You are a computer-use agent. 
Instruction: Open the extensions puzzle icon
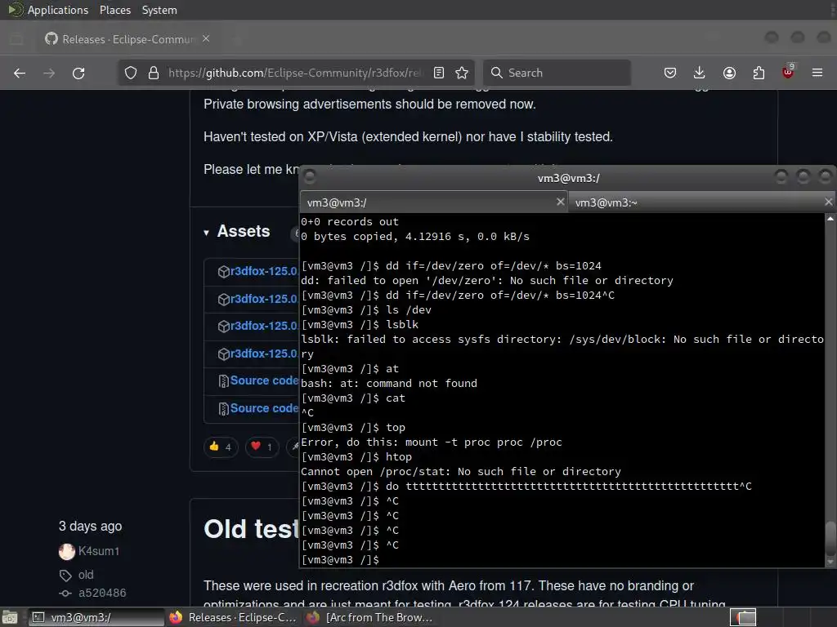[x=759, y=73]
